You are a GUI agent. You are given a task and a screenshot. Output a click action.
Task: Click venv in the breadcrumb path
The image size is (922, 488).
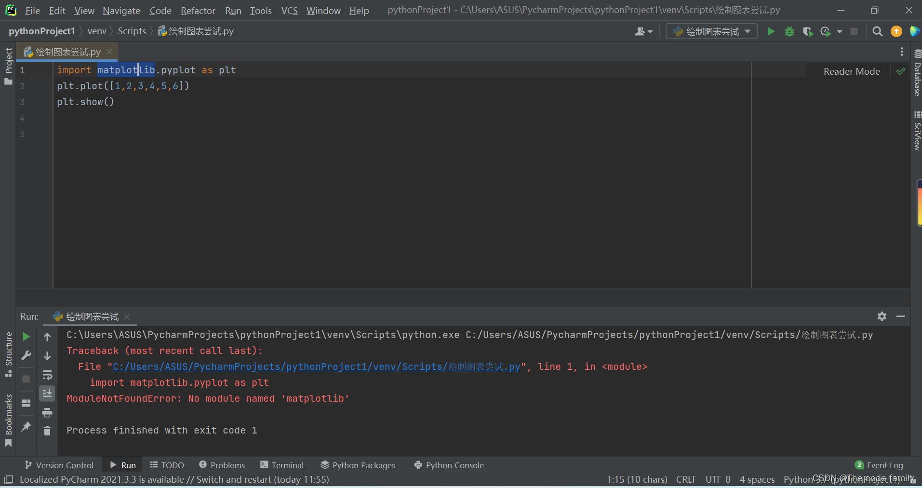[x=97, y=31]
